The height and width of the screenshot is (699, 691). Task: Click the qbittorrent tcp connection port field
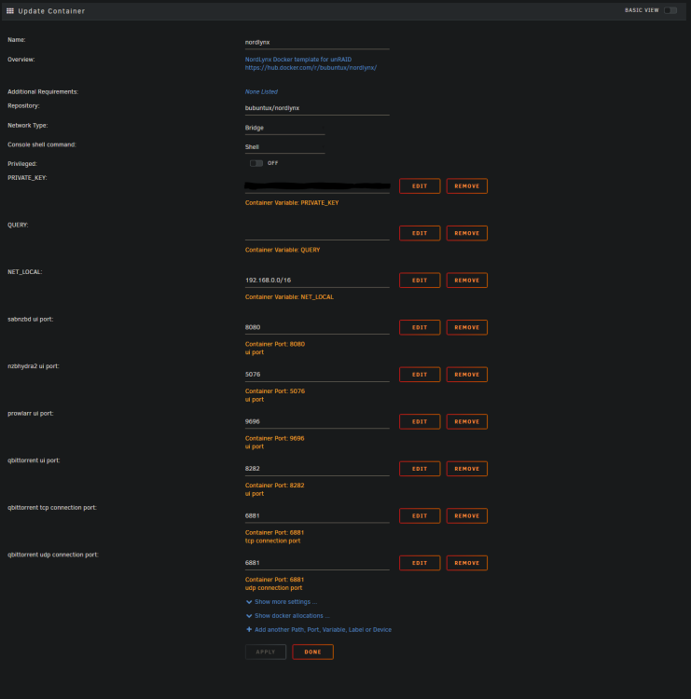tap(317, 515)
